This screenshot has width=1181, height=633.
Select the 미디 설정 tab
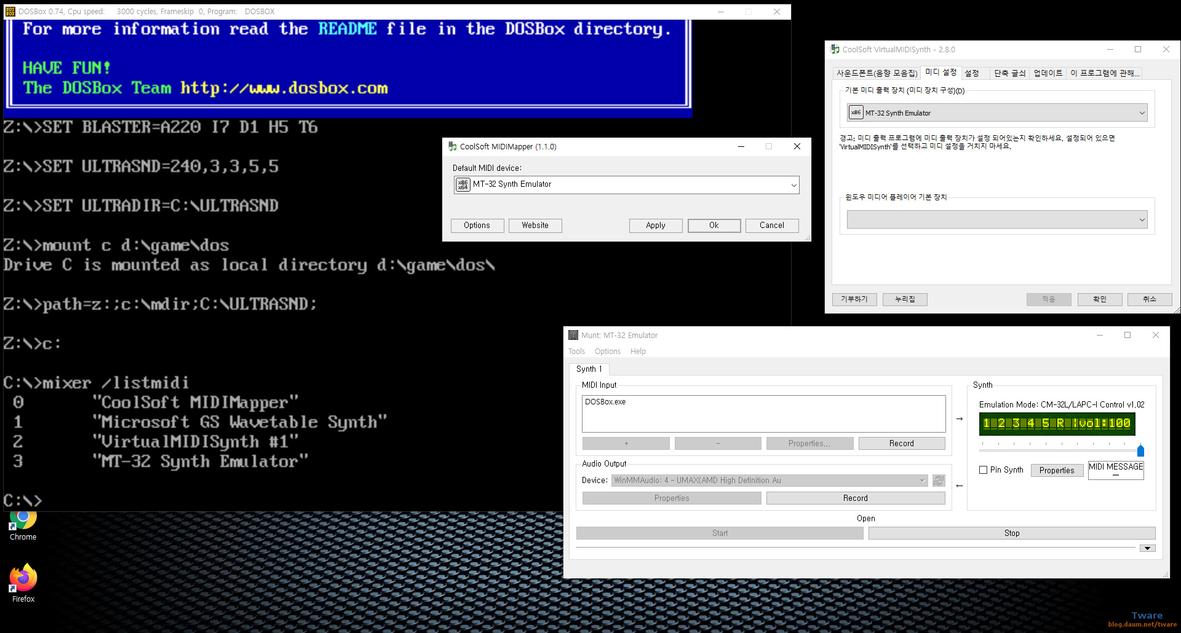(940, 72)
